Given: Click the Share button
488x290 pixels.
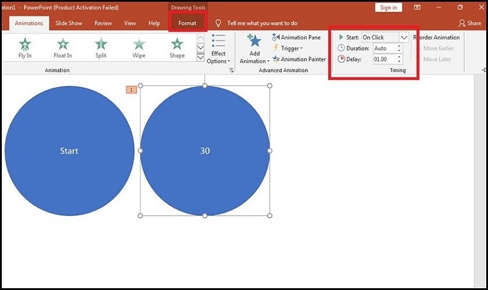Looking at the screenshot, I should [470, 23].
